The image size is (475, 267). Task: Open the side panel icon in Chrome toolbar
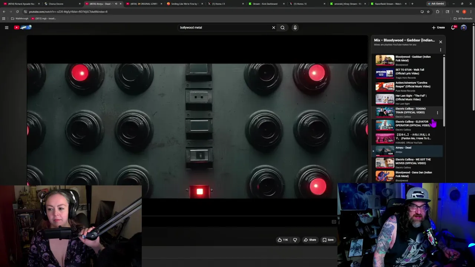coord(447,11)
